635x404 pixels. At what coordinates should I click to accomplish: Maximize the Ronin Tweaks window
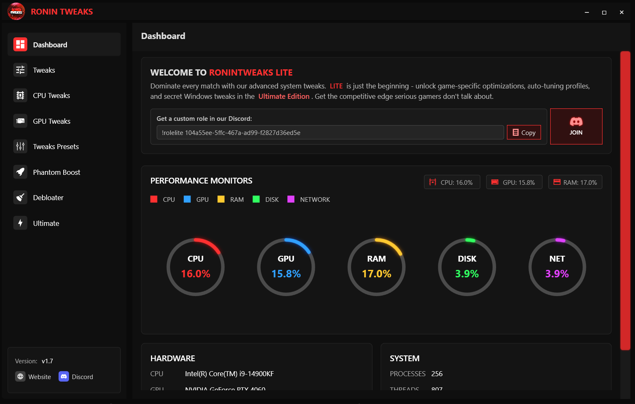[604, 12]
